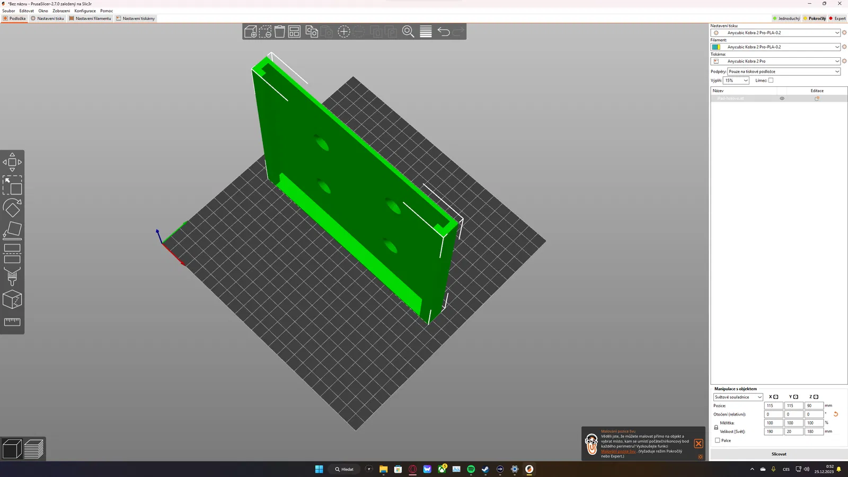This screenshot has width=848, height=477.
Task: Click the Velikost Z size field
Action: (814, 431)
